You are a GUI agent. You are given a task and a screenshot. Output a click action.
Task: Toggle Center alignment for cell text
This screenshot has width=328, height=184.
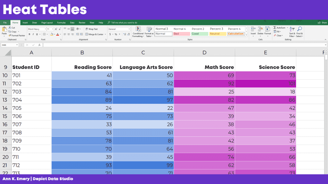point(69,34)
